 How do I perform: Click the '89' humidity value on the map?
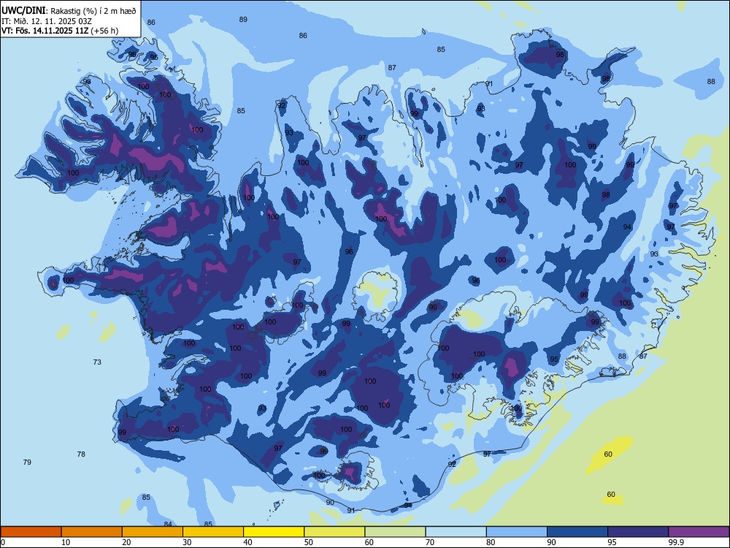click(243, 20)
